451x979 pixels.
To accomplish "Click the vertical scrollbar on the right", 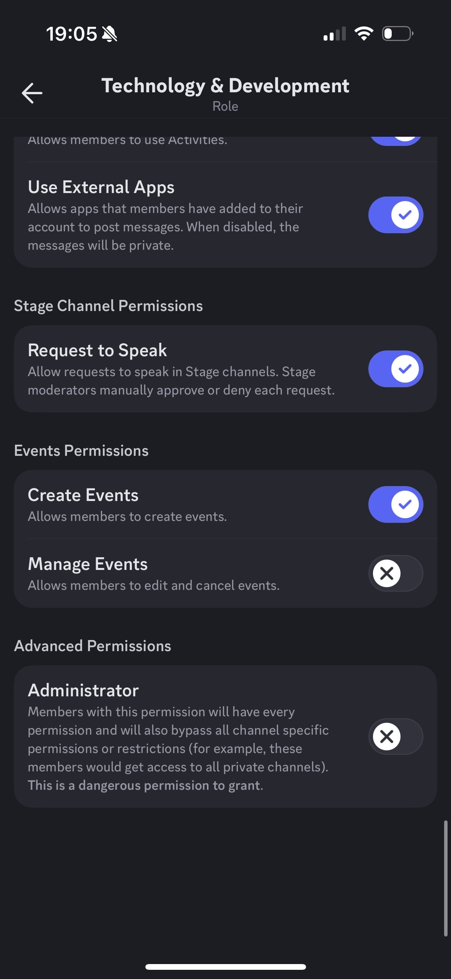I will [446, 878].
